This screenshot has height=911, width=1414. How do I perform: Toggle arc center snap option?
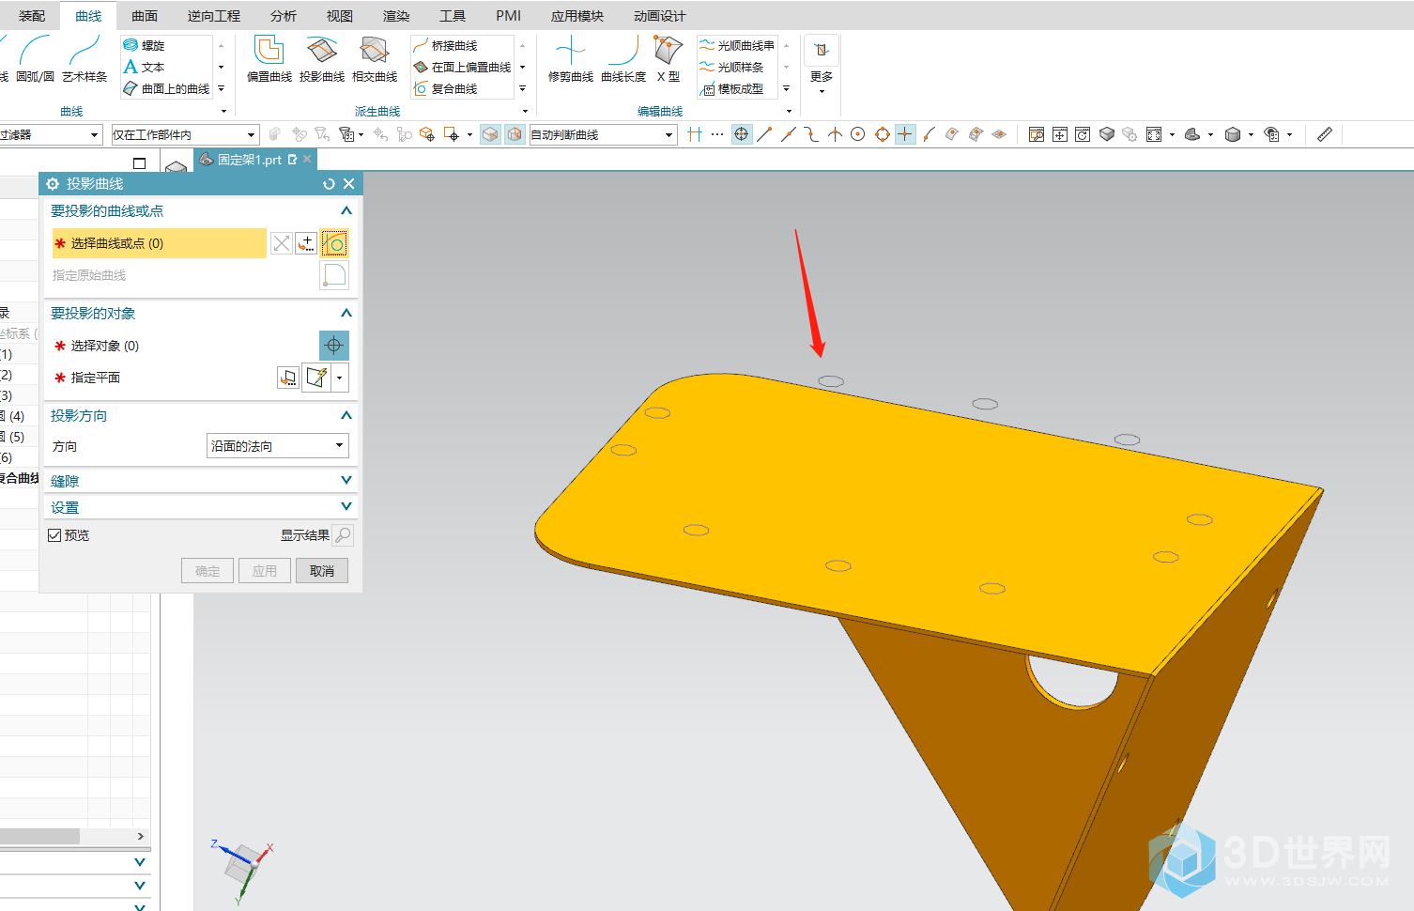pyautogui.click(x=858, y=134)
